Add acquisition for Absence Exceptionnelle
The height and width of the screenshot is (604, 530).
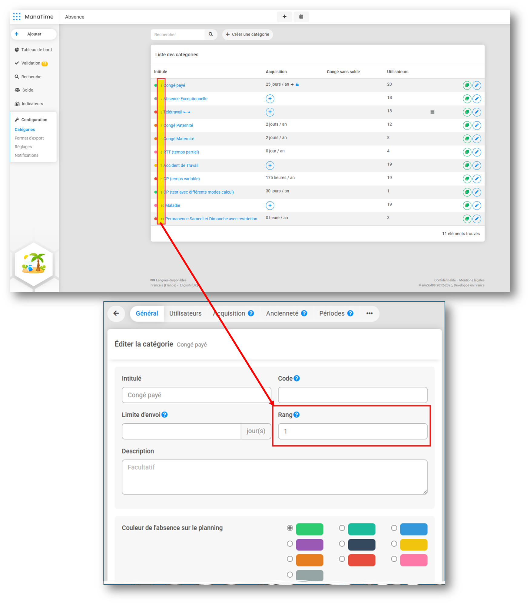[270, 99]
